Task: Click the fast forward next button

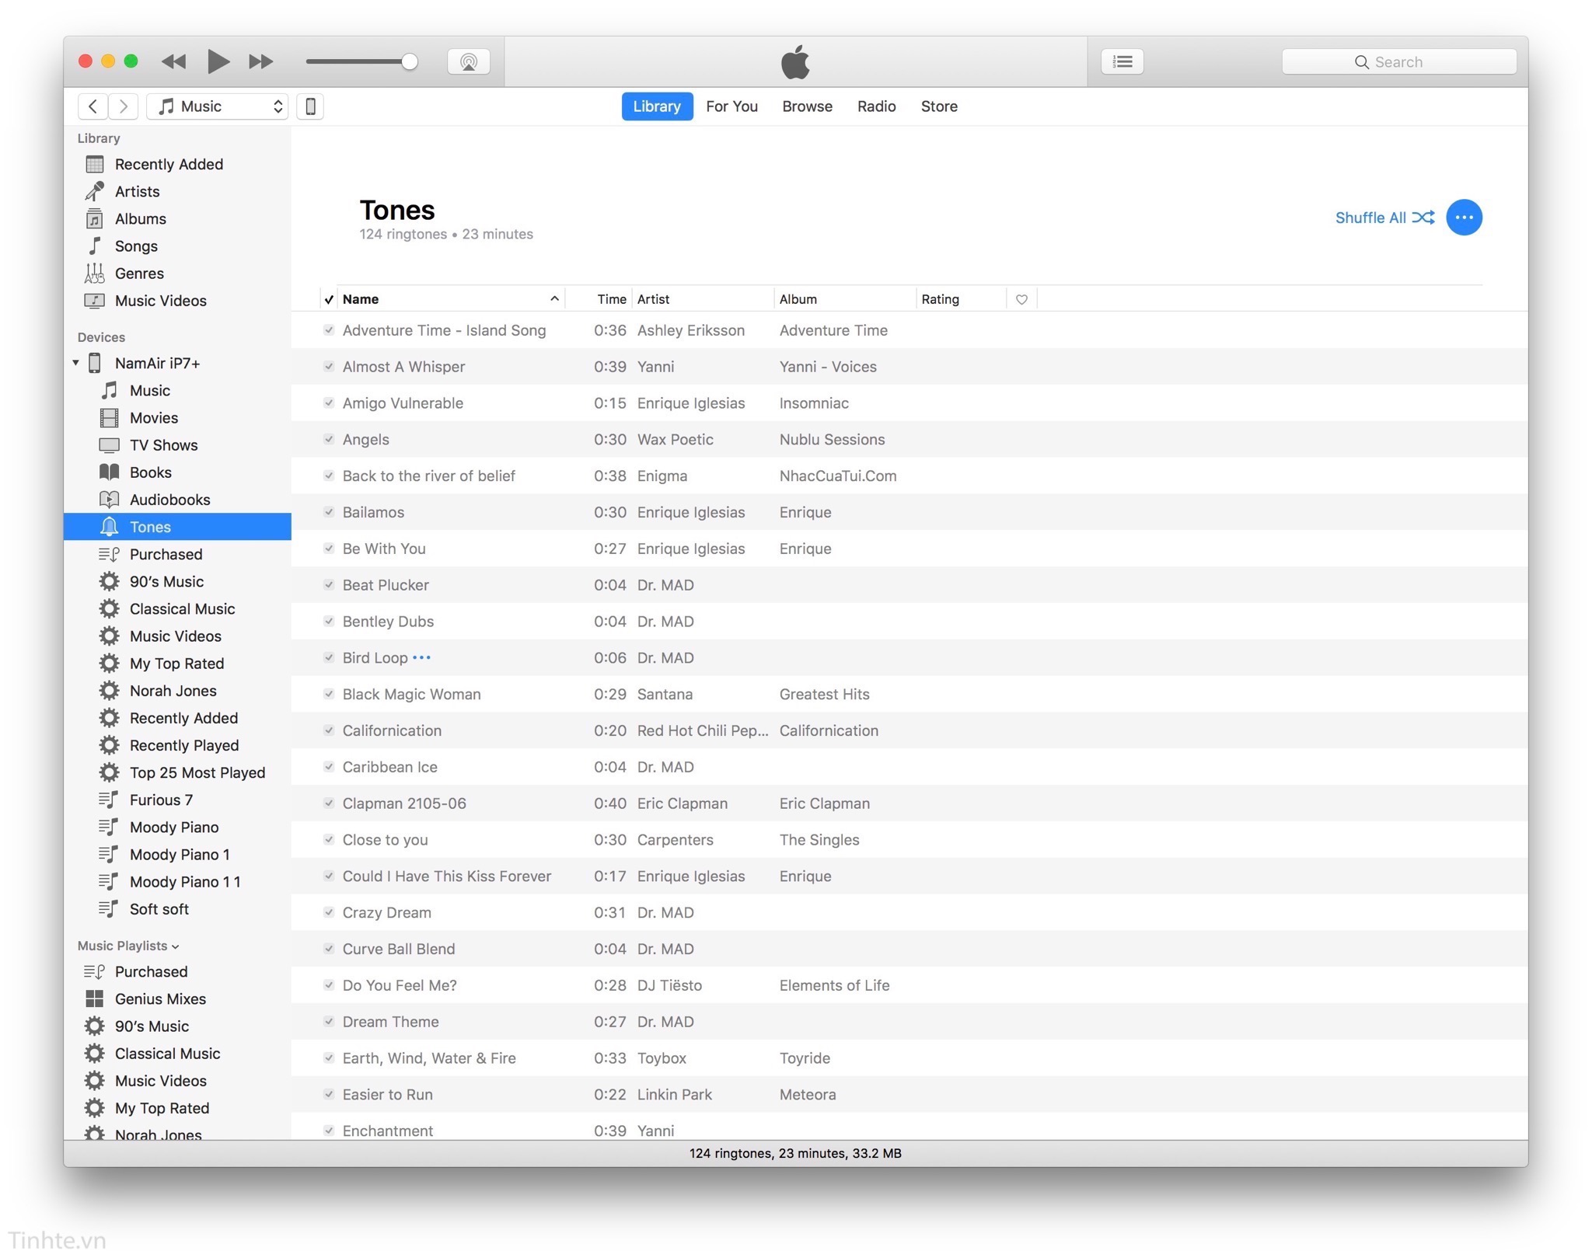Action: click(261, 61)
